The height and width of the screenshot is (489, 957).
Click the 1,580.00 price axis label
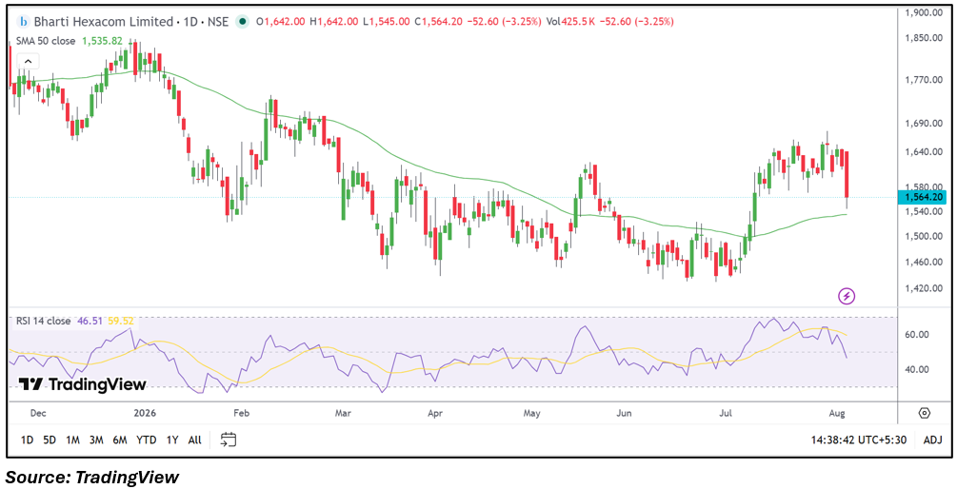coord(926,186)
